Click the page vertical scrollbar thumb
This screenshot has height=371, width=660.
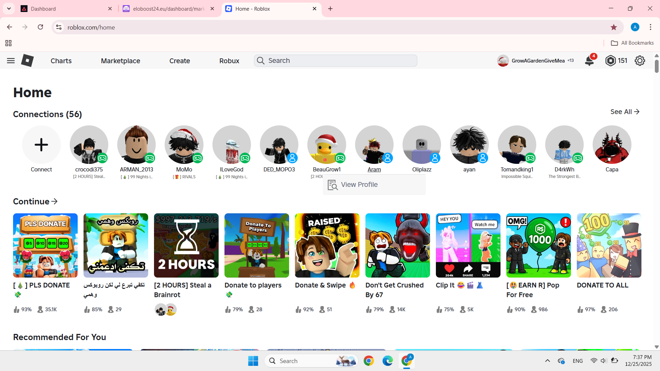(x=657, y=66)
